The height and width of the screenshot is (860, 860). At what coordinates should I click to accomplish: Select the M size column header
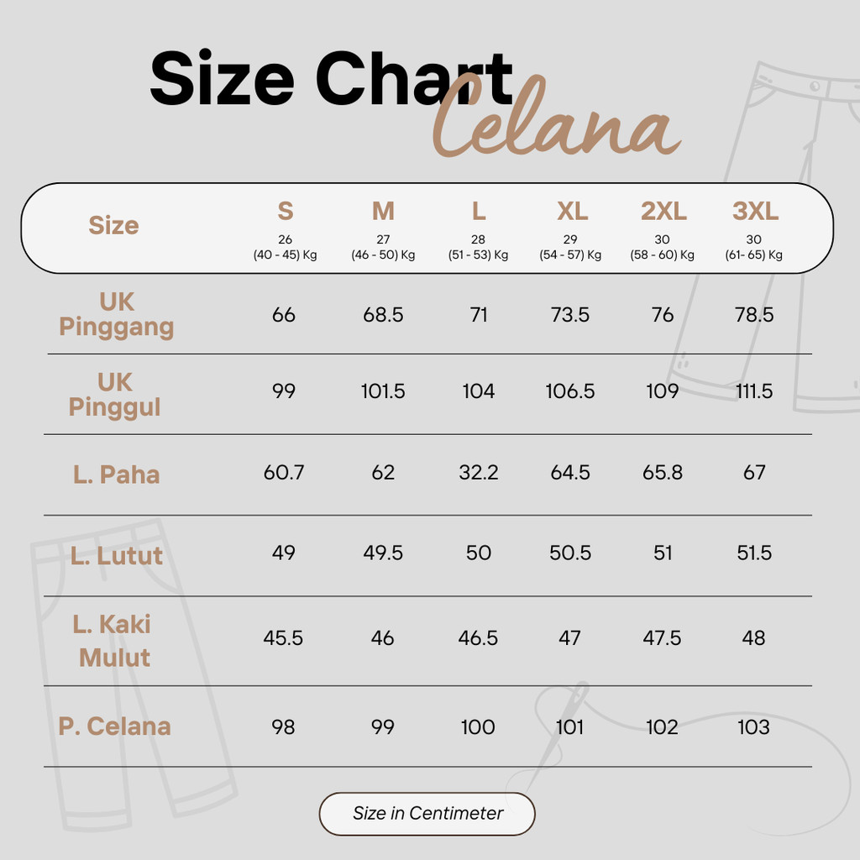pos(383,211)
